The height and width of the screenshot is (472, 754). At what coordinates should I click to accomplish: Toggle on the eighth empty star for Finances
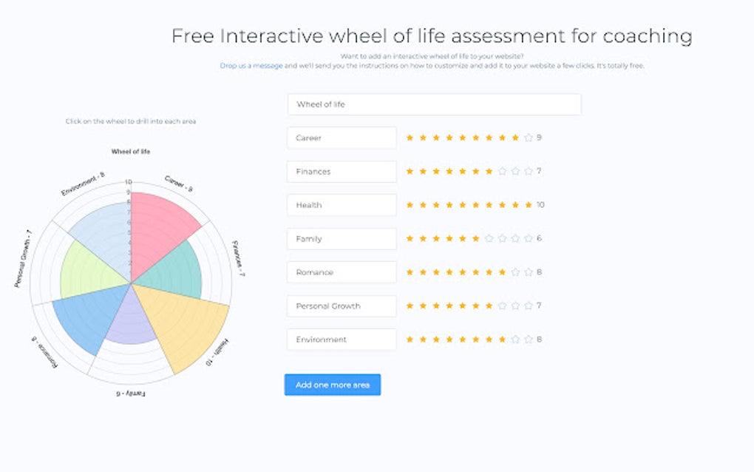(x=502, y=171)
